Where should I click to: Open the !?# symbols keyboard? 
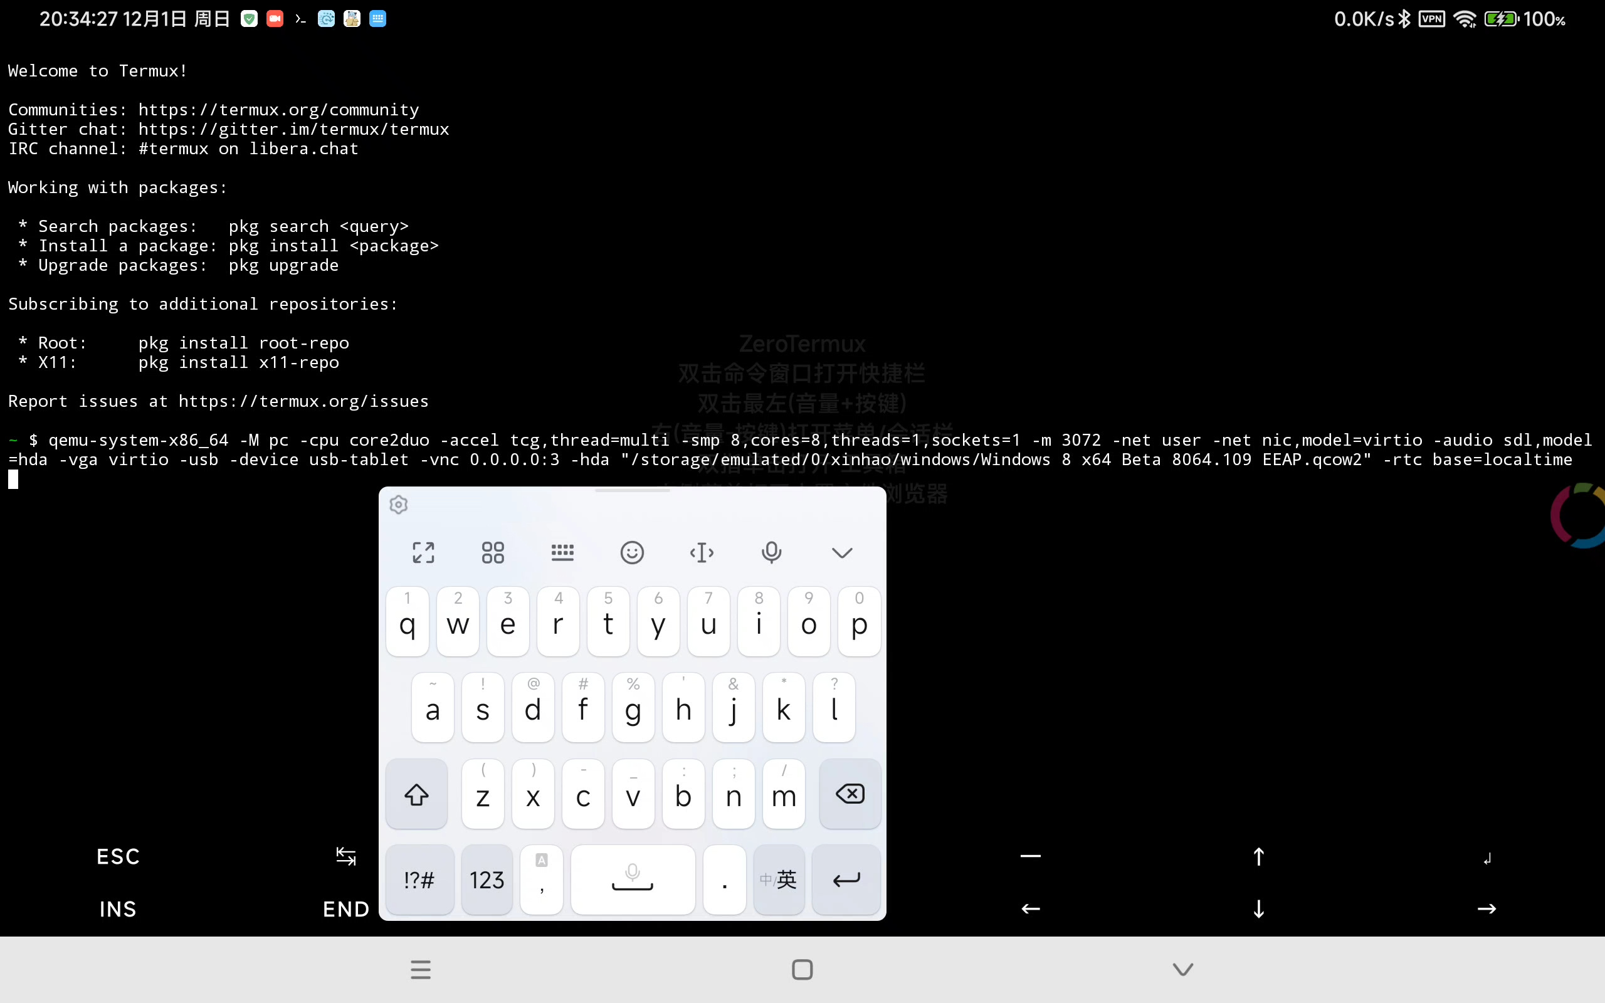pos(419,880)
